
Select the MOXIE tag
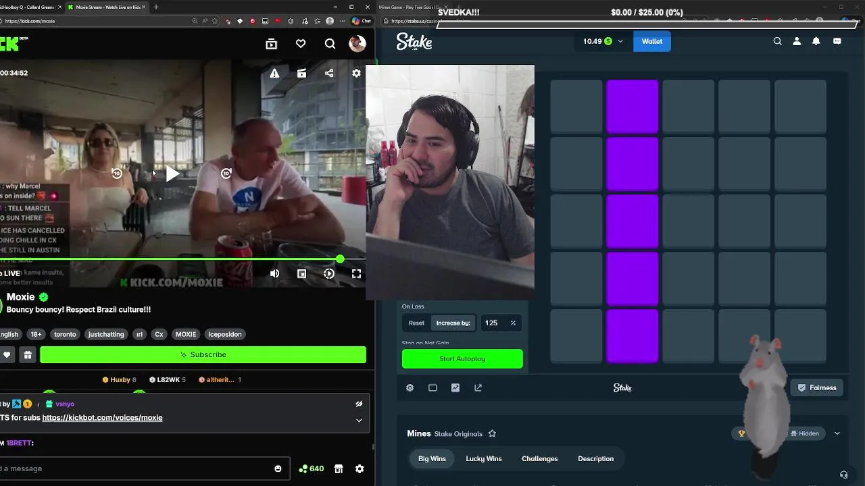[186, 334]
